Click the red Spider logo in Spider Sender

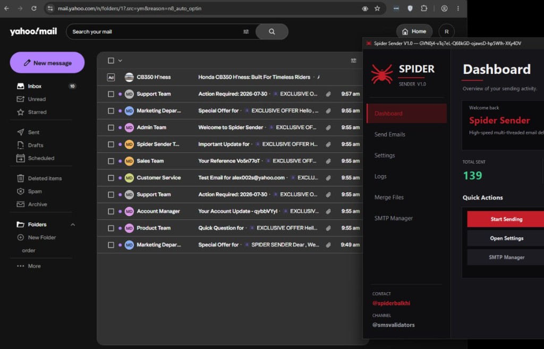tap(381, 74)
